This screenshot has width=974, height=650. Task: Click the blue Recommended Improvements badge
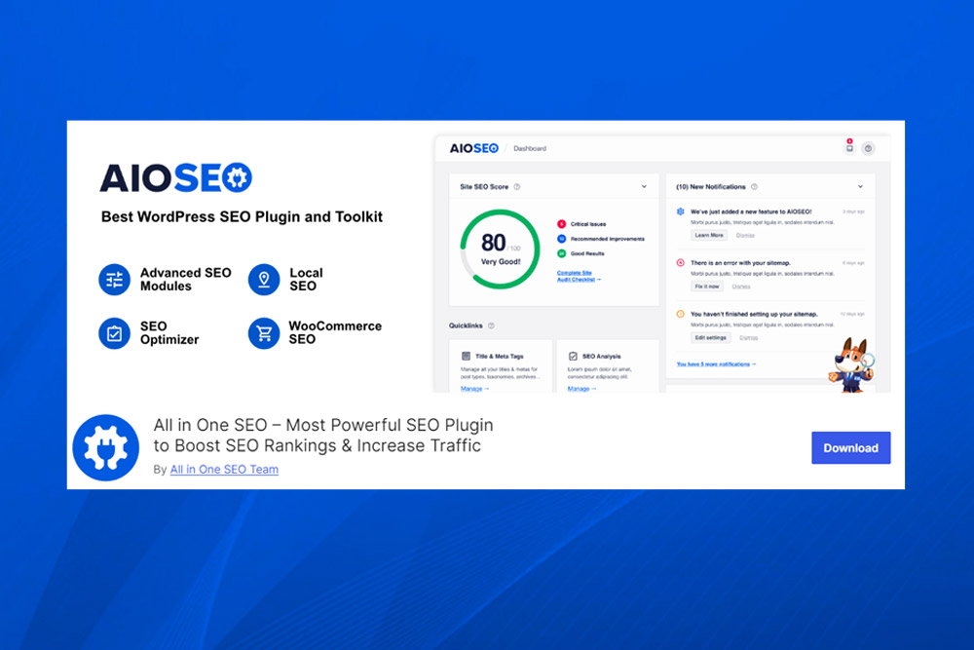(x=562, y=239)
